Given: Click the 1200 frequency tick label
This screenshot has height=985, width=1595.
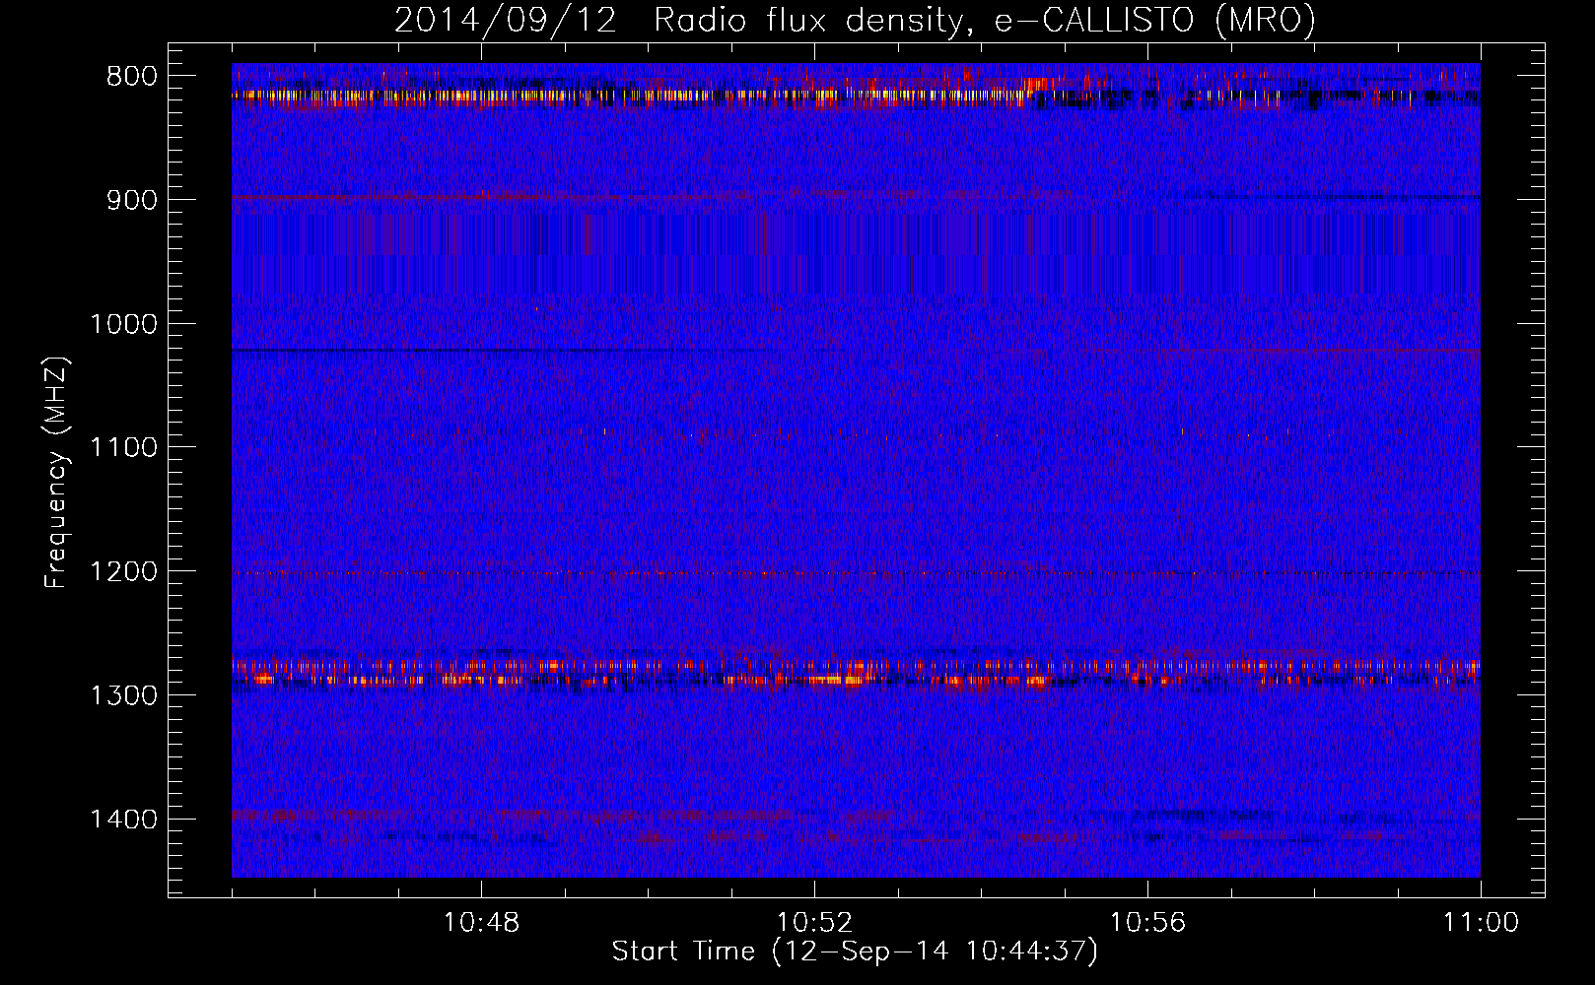Looking at the screenshot, I should 124,572.
